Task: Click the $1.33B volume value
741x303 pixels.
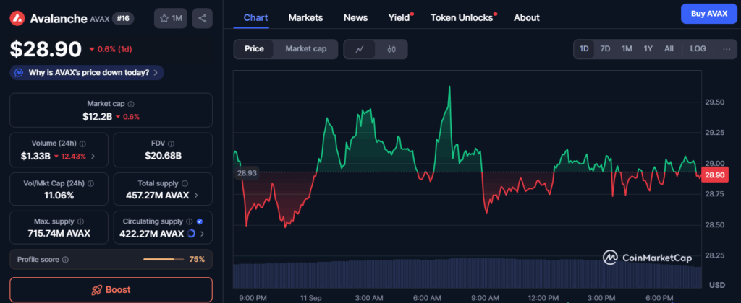Action: 35,157
